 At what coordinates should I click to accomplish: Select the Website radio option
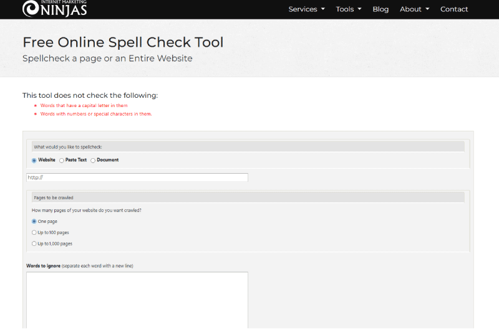click(x=34, y=160)
